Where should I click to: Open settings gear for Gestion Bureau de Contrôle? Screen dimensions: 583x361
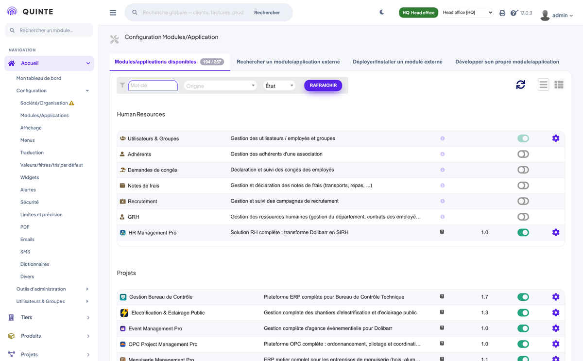[x=556, y=297]
